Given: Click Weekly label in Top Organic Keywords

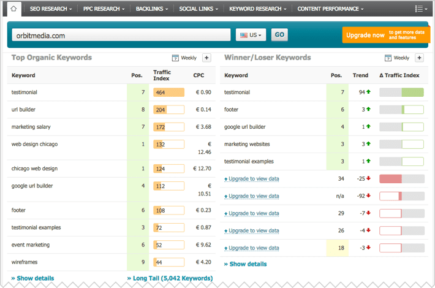Looking at the screenshot, I should (x=189, y=58).
